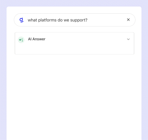
Task: Select the AI Answer heading text
Action: point(37,39)
